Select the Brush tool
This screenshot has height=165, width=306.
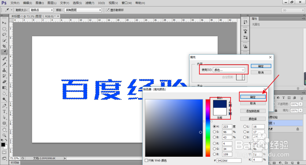(4, 64)
